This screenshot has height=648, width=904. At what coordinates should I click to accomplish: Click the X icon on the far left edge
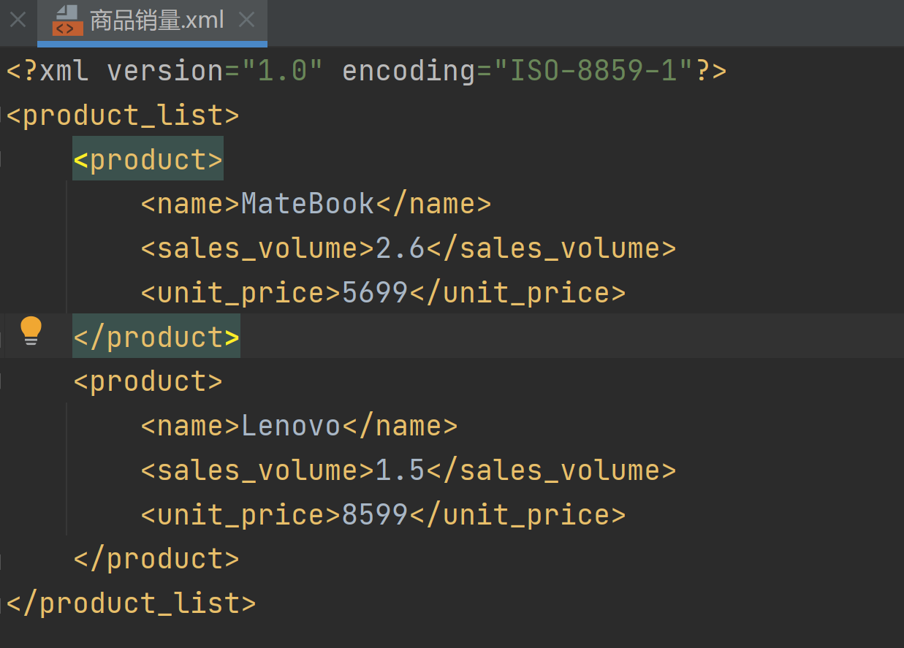click(x=16, y=20)
